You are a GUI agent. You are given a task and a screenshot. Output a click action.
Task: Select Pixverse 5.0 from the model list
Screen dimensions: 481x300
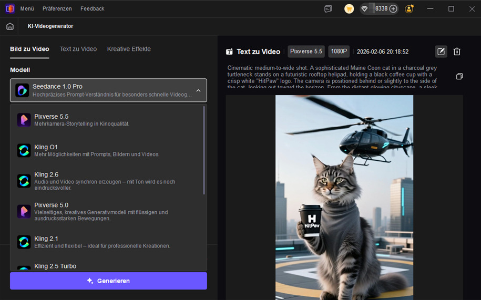click(x=106, y=211)
